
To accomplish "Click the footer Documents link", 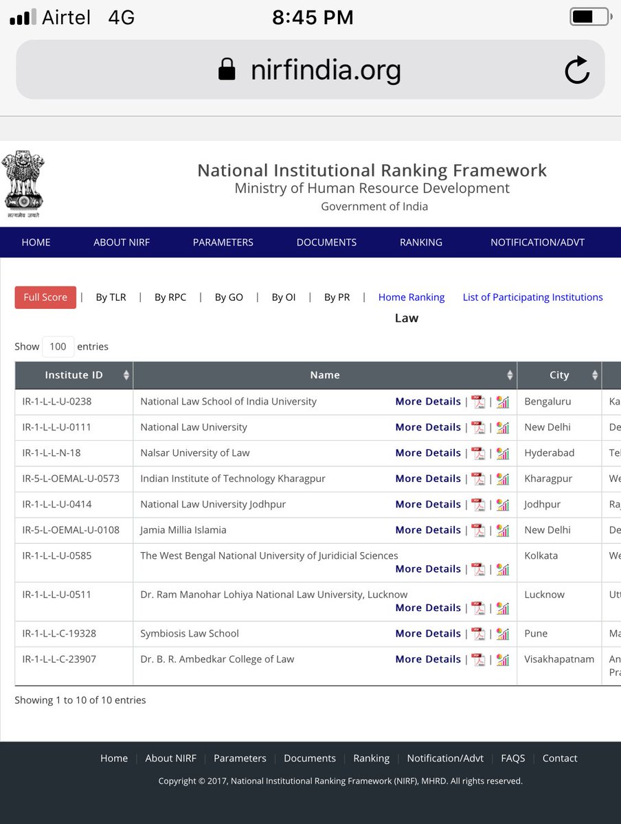I will point(310,758).
